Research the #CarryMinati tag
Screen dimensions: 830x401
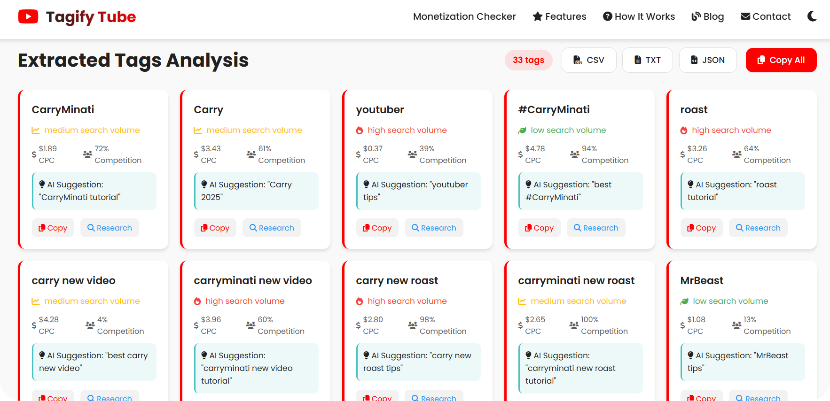tap(596, 228)
